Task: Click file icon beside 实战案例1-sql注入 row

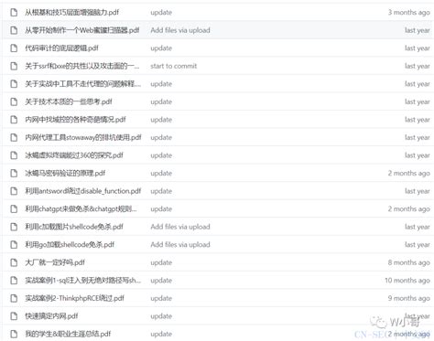Action: 14,281
